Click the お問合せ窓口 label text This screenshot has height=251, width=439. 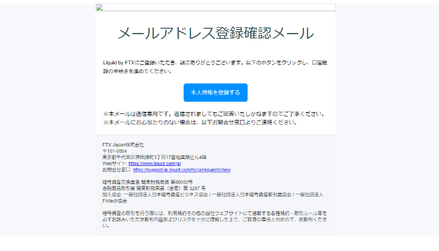(x=117, y=169)
